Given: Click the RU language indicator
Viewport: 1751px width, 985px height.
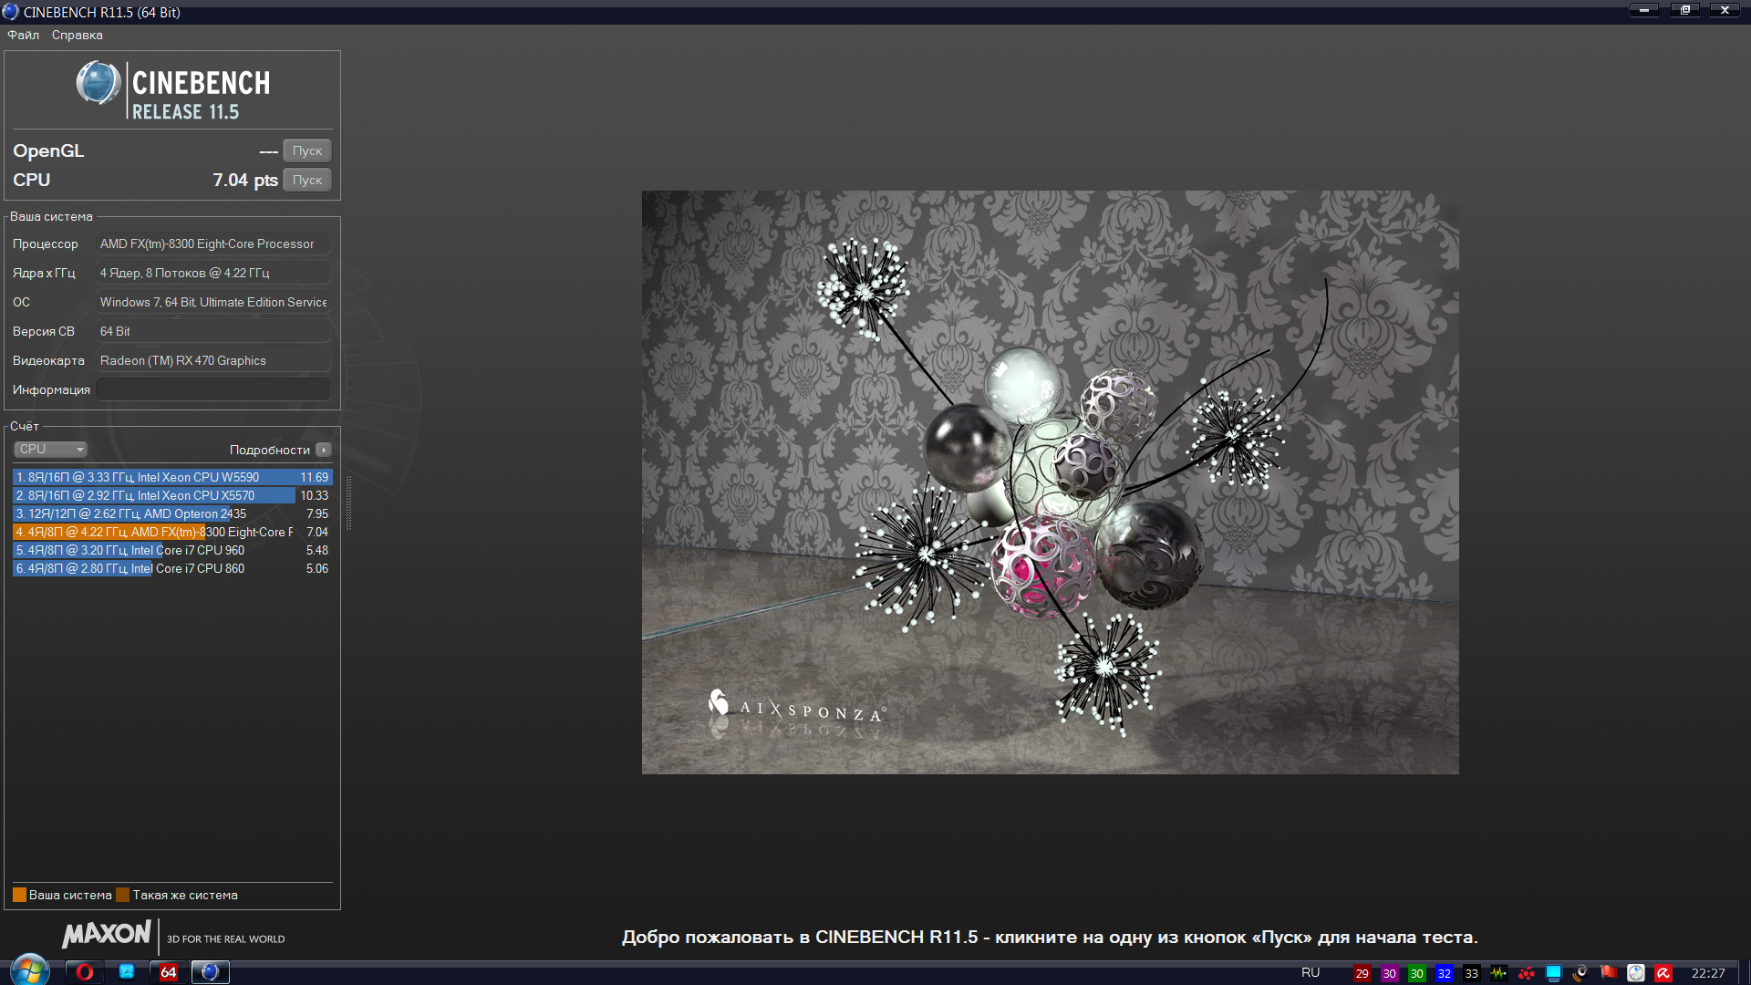Looking at the screenshot, I should 1311,972.
